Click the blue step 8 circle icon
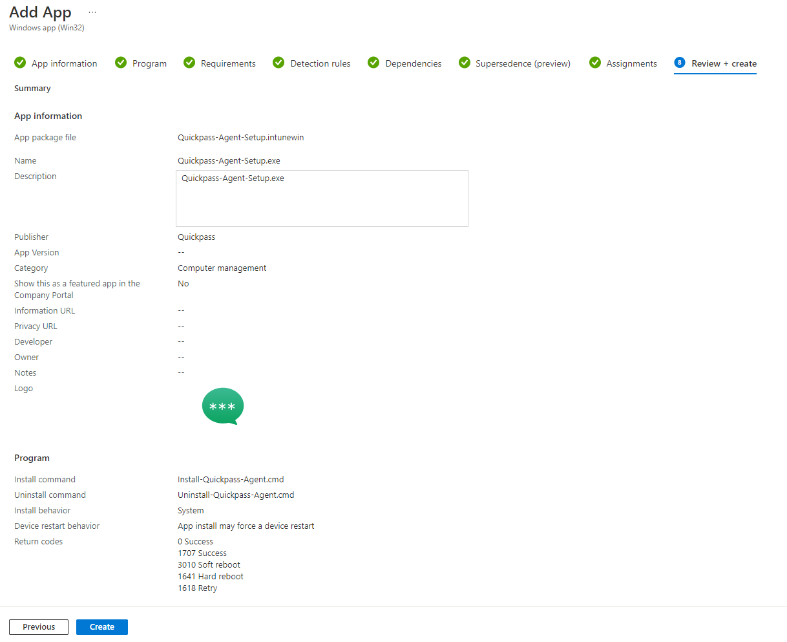This screenshot has height=642, width=787. (680, 63)
